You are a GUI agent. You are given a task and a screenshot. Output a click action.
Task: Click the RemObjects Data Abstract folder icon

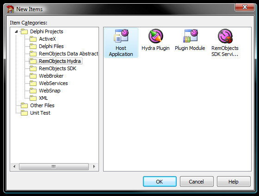pyautogui.click(x=33, y=54)
